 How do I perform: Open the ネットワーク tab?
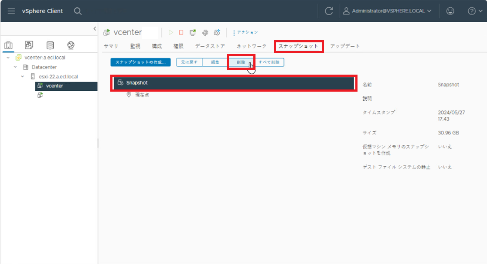252,46
